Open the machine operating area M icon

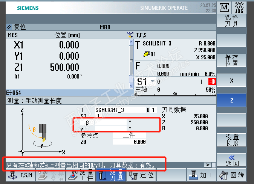(224, 8)
